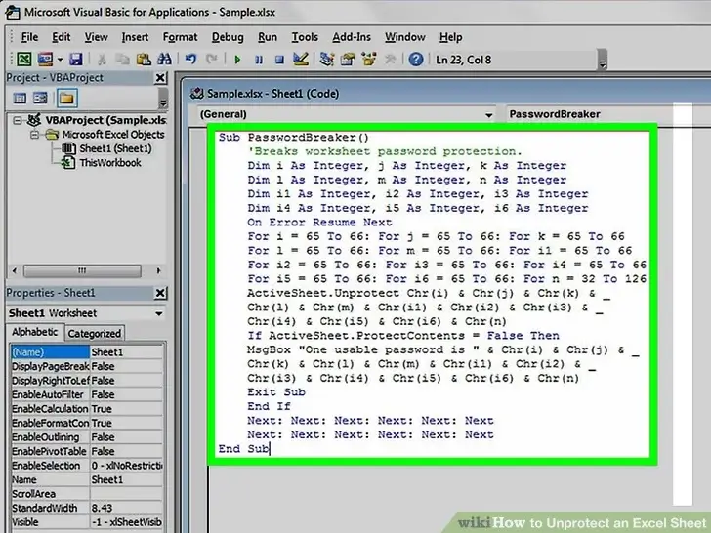Open the Add-Ins menu
Screen dimensions: 711x533
352,37
